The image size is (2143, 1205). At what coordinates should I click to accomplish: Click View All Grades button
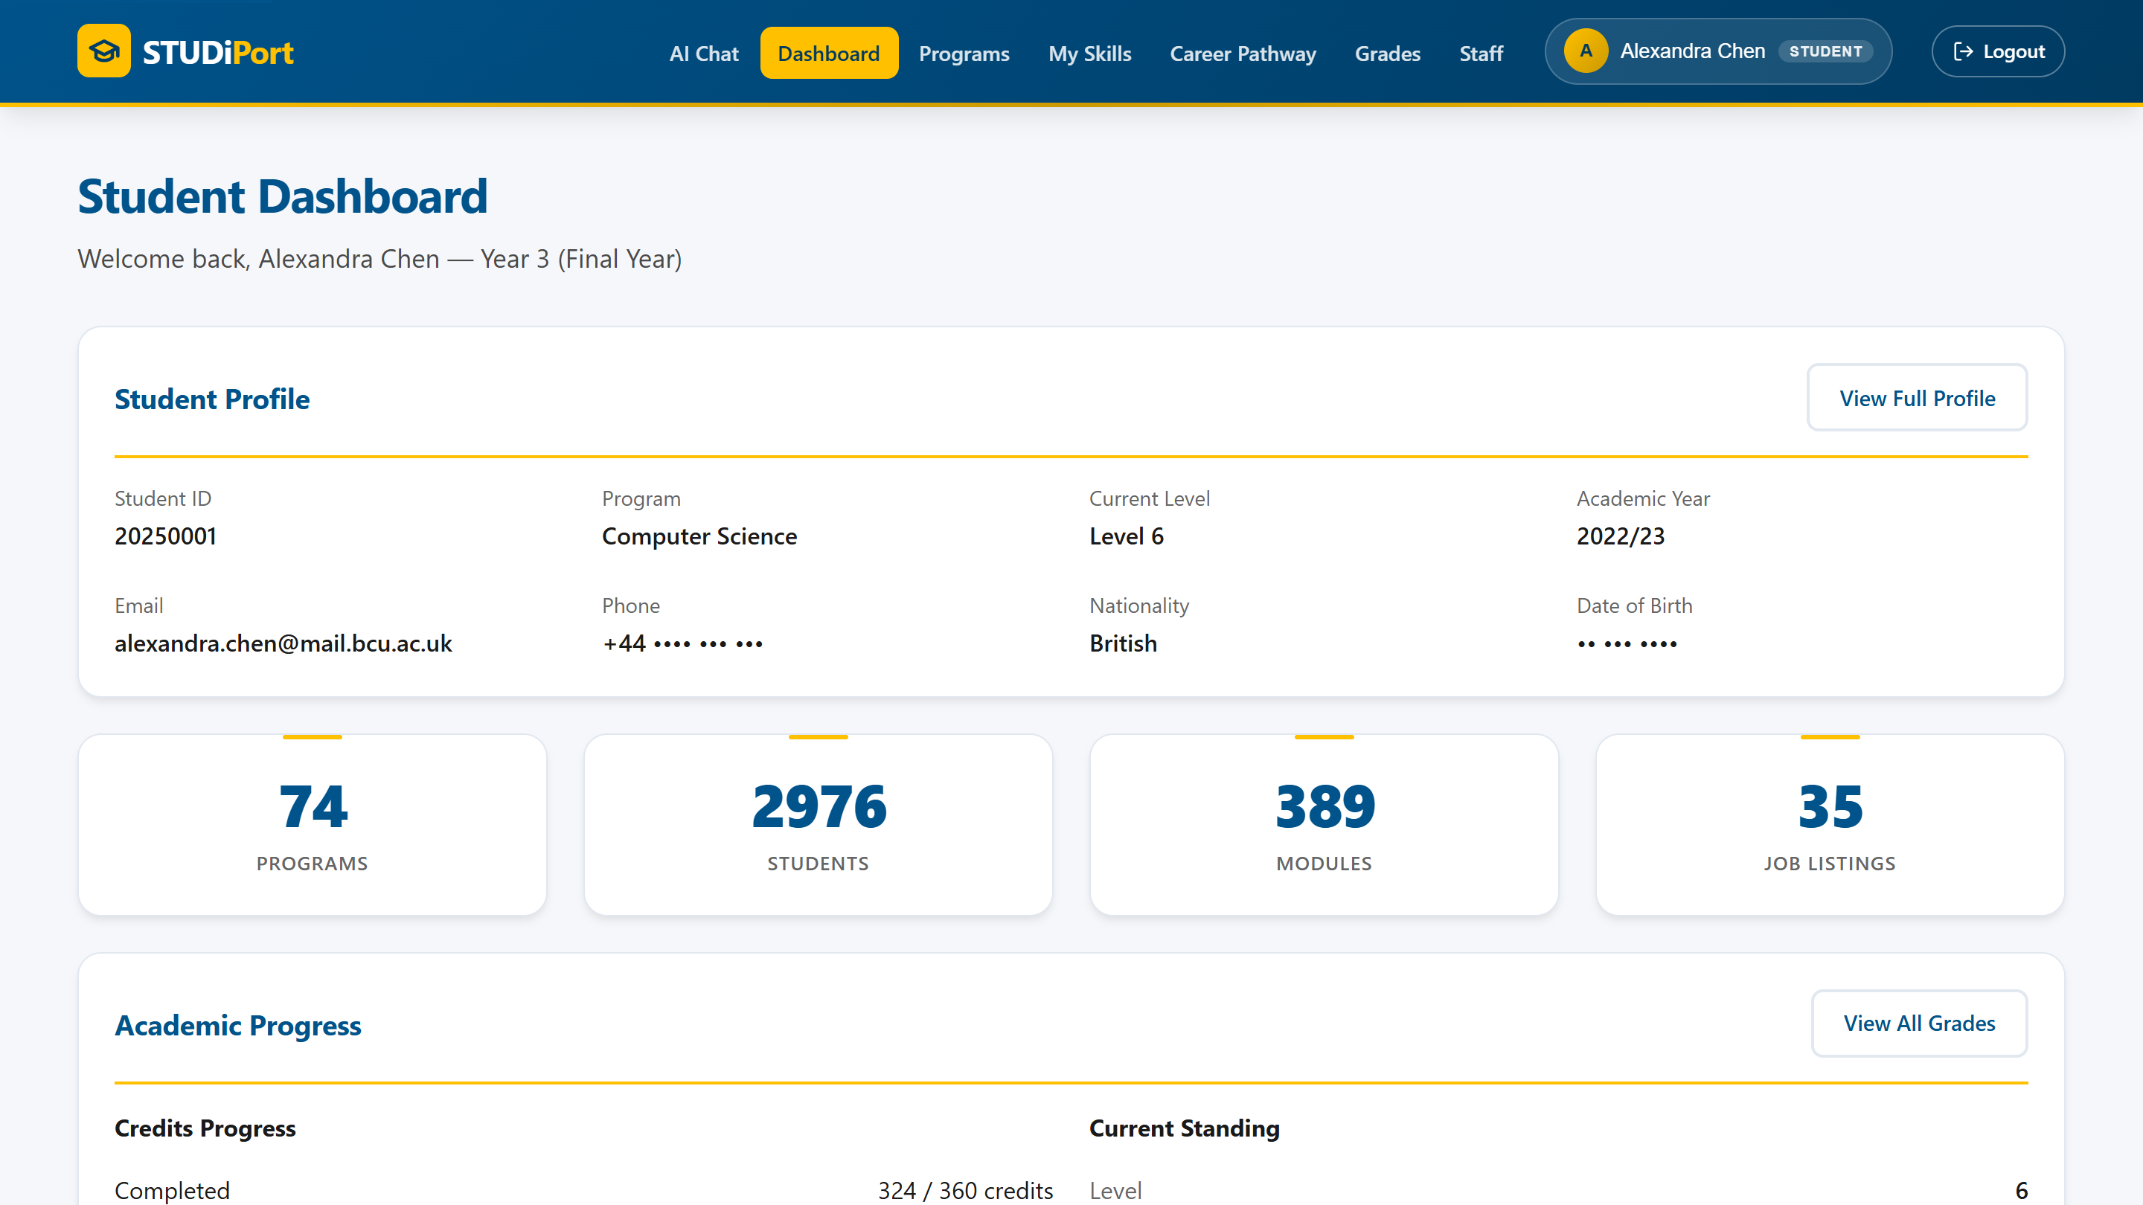[1919, 1023]
